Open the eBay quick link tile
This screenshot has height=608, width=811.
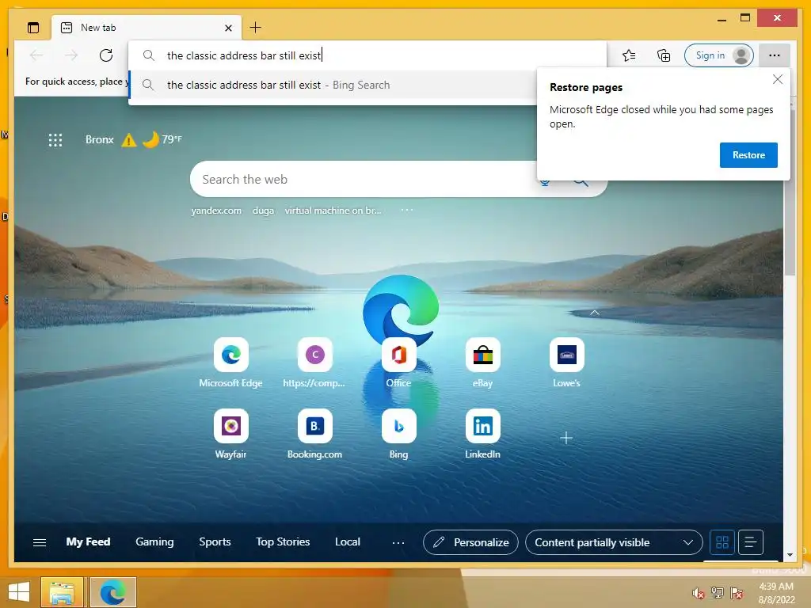click(482, 363)
